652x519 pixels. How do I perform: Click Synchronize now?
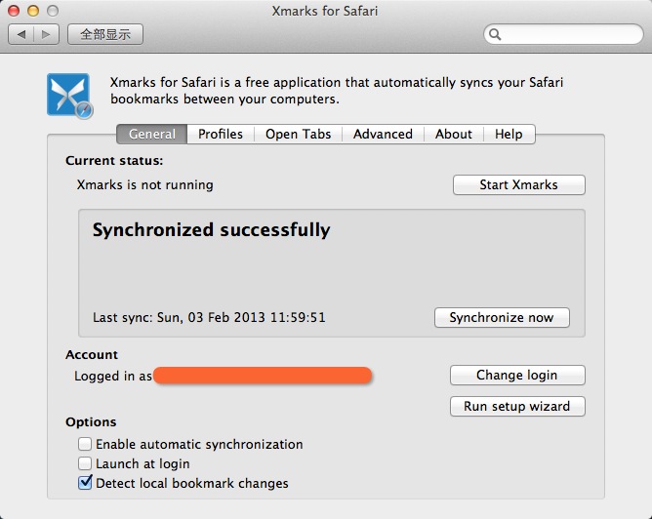point(502,317)
